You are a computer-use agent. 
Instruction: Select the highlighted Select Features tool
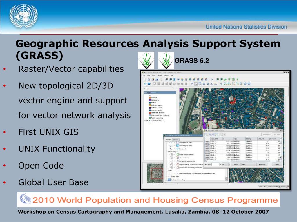(x=196, y=84)
